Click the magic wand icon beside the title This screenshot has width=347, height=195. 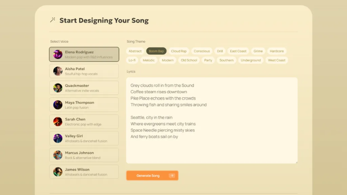53,20
